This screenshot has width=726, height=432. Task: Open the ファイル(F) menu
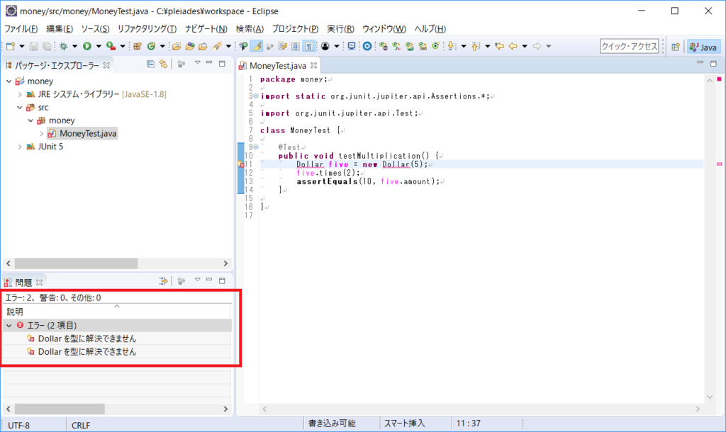(21, 28)
